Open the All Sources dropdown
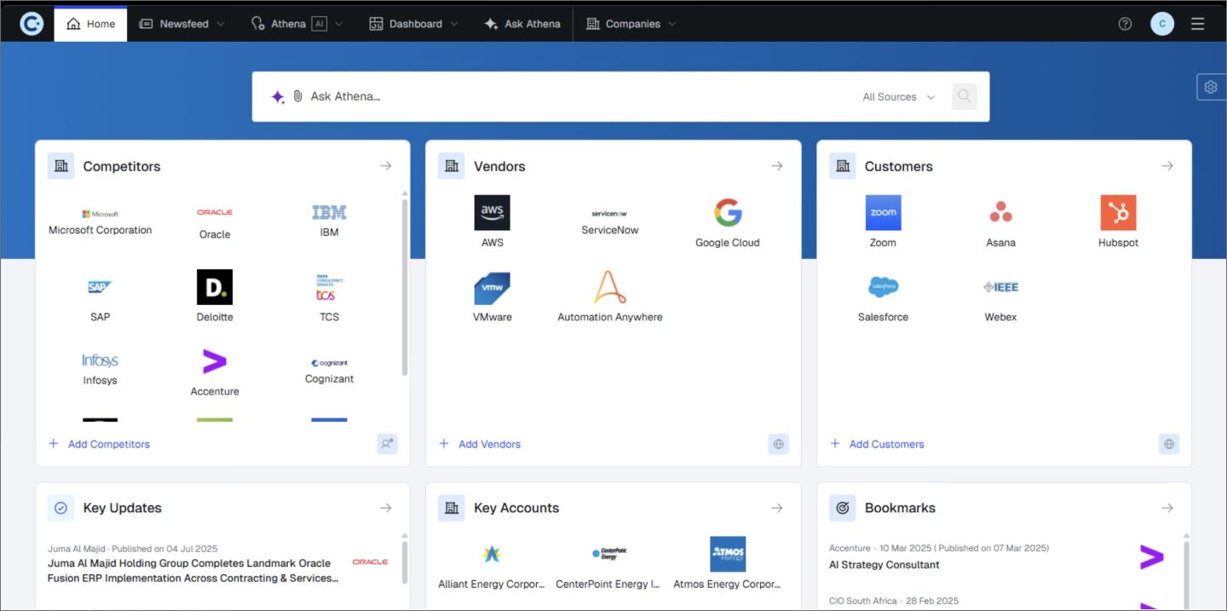This screenshot has height=611, width=1227. (898, 96)
